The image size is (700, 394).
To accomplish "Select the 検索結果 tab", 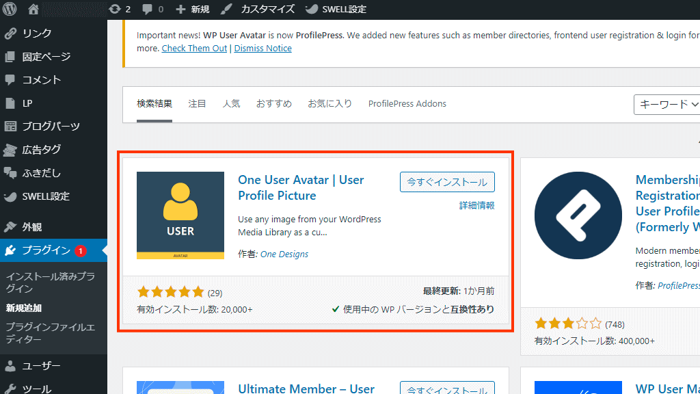I will 154,104.
